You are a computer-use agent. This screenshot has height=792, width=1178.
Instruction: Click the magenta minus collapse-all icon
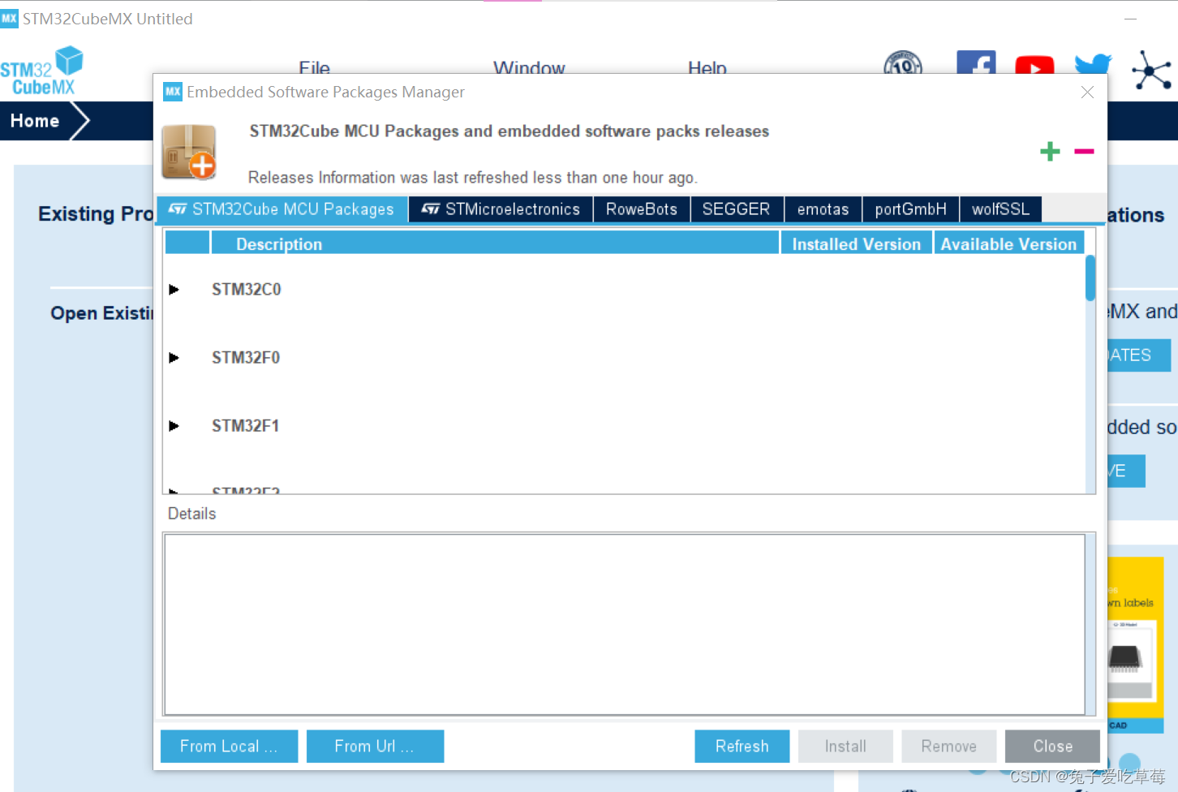click(1084, 151)
